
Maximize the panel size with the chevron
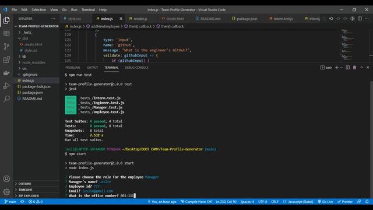[x=361, y=68]
